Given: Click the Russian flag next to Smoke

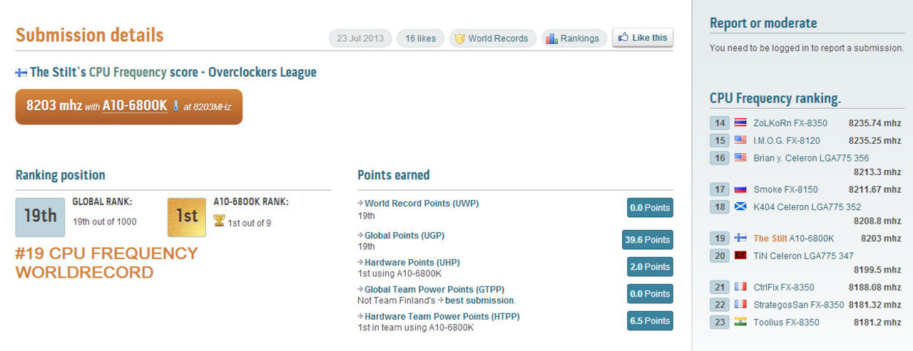Looking at the screenshot, I should (740, 189).
